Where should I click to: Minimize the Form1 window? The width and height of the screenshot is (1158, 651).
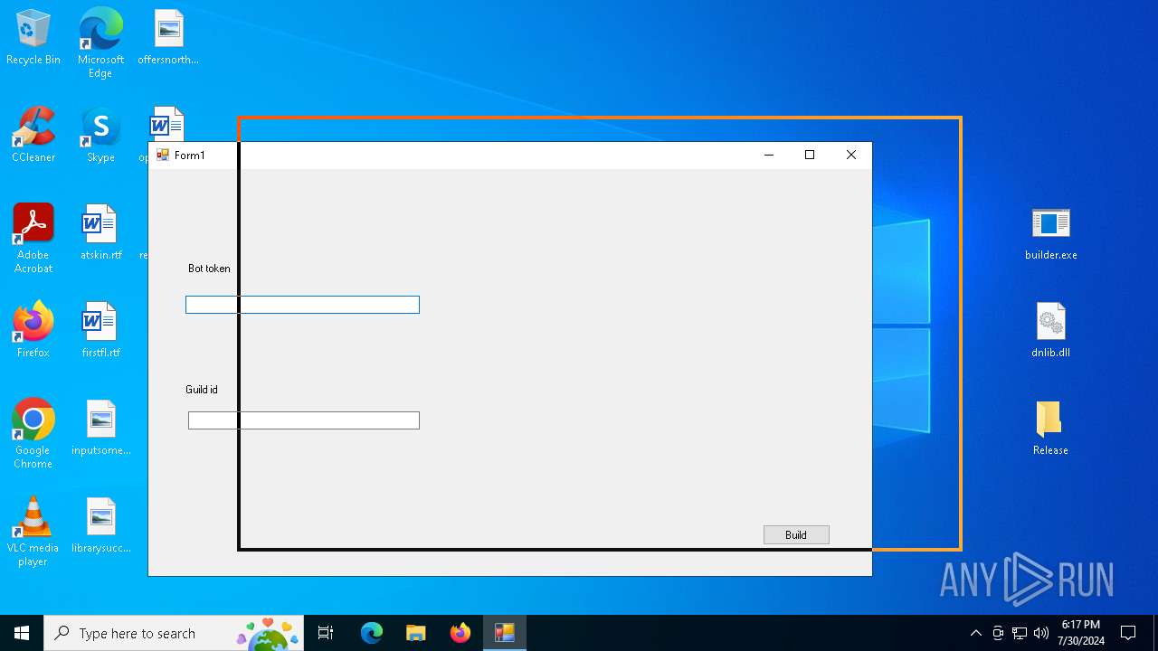(769, 156)
